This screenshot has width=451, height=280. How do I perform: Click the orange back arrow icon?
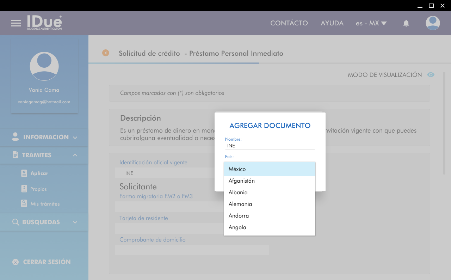[x=106, y=53]
